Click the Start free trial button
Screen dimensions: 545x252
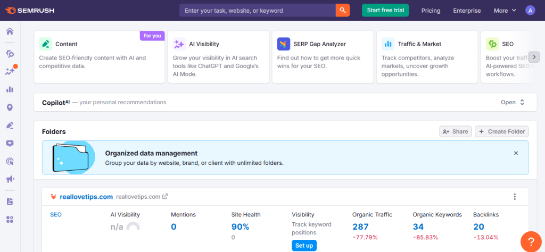[385, 11]
